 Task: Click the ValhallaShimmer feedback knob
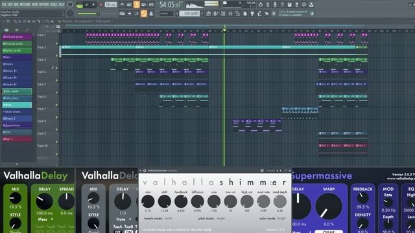(x=181, y=201)
